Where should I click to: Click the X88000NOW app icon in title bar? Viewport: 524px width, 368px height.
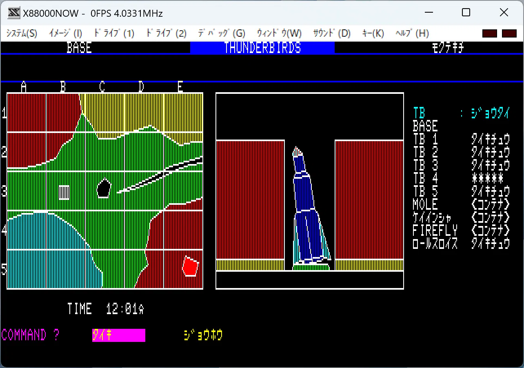pyautogui.click(x=13, y=13)
